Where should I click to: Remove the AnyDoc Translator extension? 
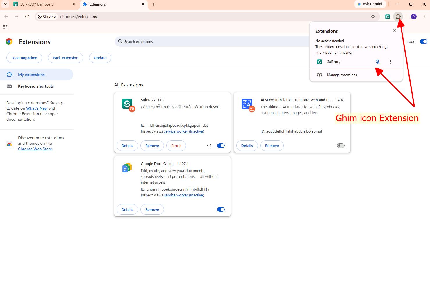click(x=272, y=146)
